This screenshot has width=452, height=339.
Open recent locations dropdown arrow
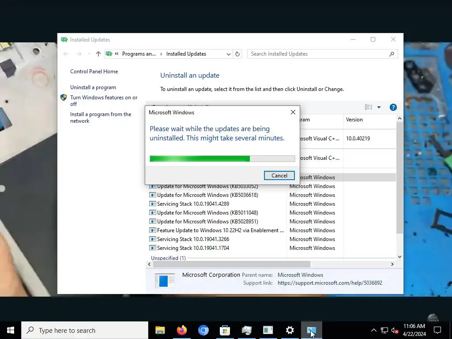[89, 54]
